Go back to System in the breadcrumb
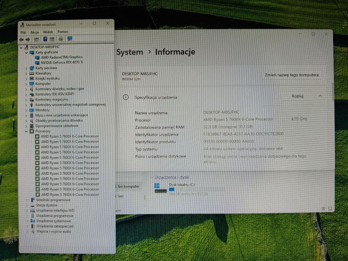Screen dimensions: 348x261 tap(129, 52)
